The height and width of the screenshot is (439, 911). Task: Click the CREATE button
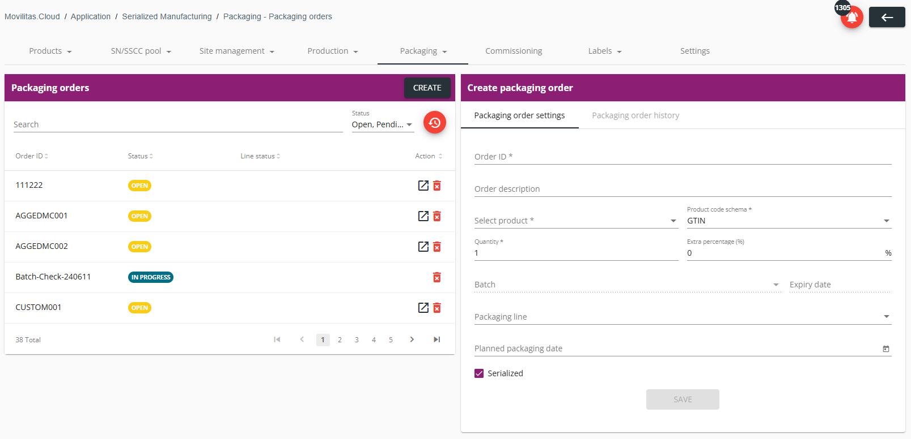pyautogui.click(x=427, y=88)
